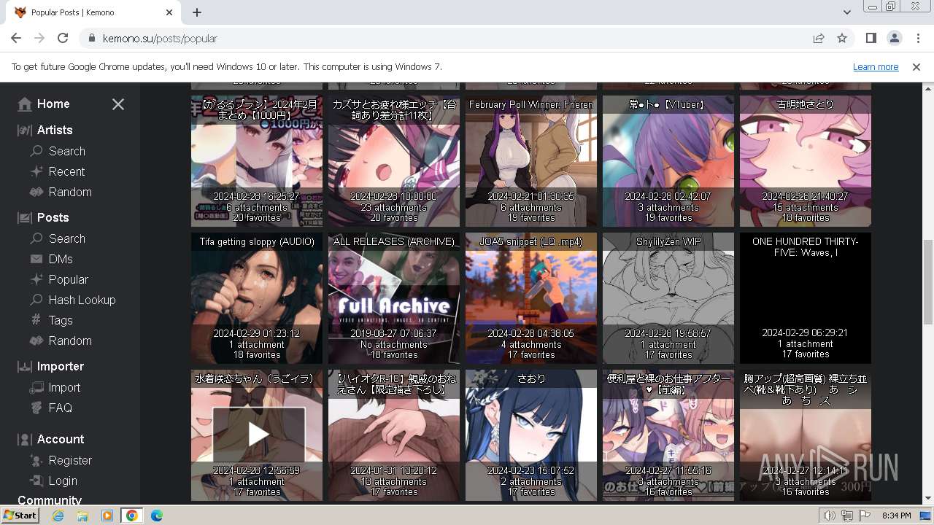Open File Explorer from the taskbar

(82, 516)
